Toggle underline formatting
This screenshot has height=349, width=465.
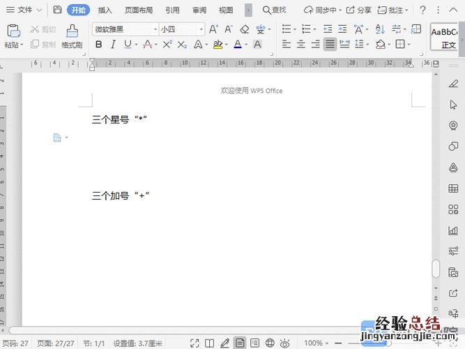tap(128, 45)
